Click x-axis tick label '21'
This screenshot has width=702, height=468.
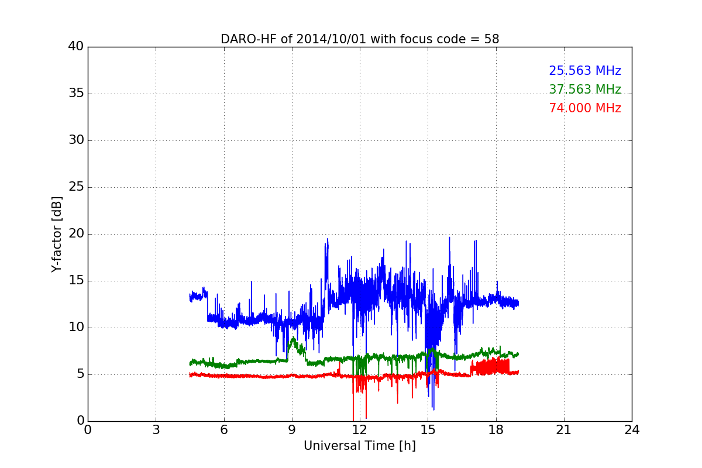[564, 430]
